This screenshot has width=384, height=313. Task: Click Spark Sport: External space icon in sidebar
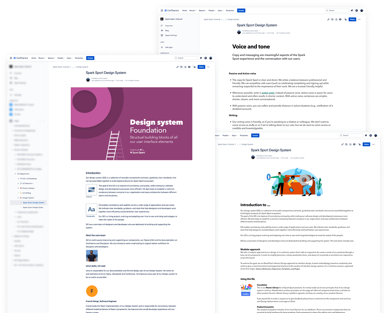(162, 19)
